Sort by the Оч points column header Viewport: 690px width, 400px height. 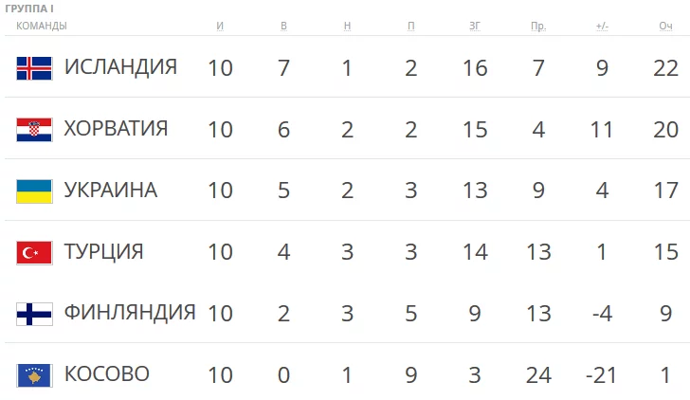coord(665,26)
